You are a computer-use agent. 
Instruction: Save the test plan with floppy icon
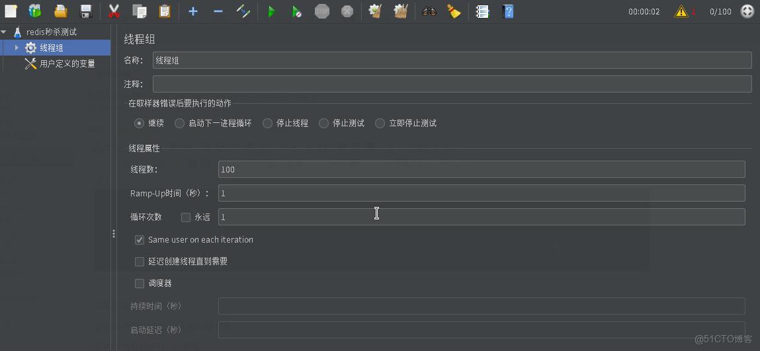point(86,11)
